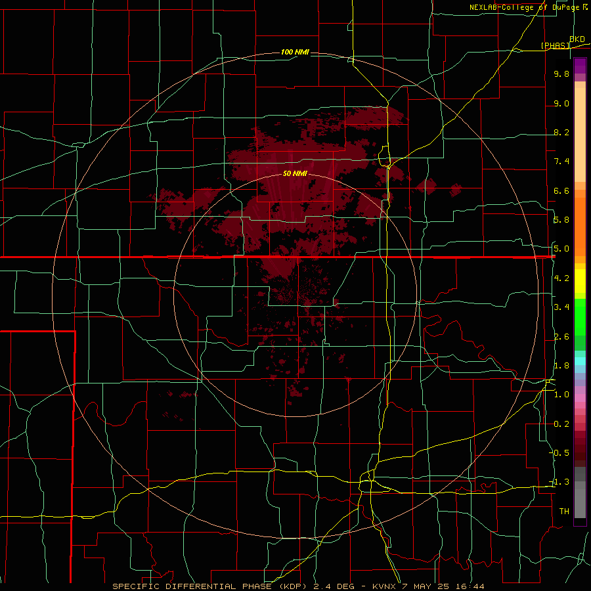Click the 6.6 value on the color scale
This screenshot has width=591, height=591.
561,190
